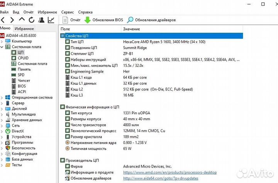Select the Сервер tower icon
Viewport: 278px width, 183px height.
8,103
